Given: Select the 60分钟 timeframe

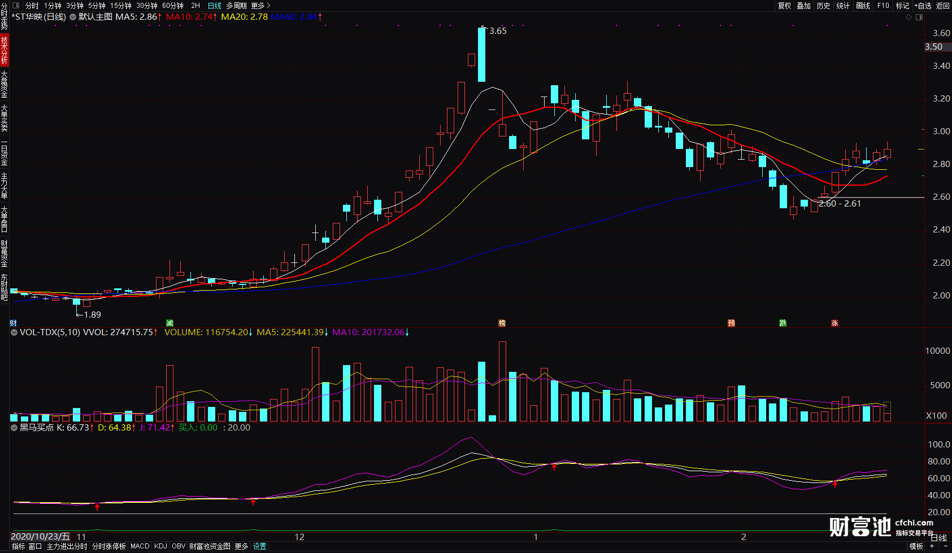Looking at the screenshot, I should tap(173, 6).
